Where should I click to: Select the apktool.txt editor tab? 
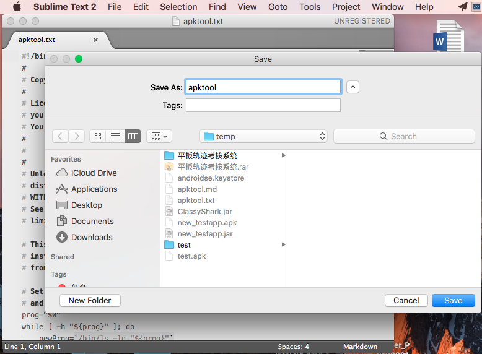click(x=57, y=40)
